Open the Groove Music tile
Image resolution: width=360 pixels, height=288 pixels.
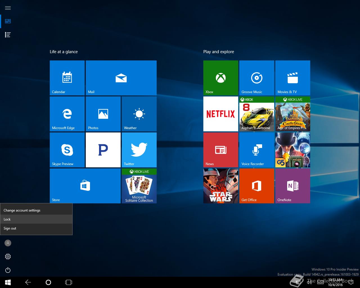[257, 78]
